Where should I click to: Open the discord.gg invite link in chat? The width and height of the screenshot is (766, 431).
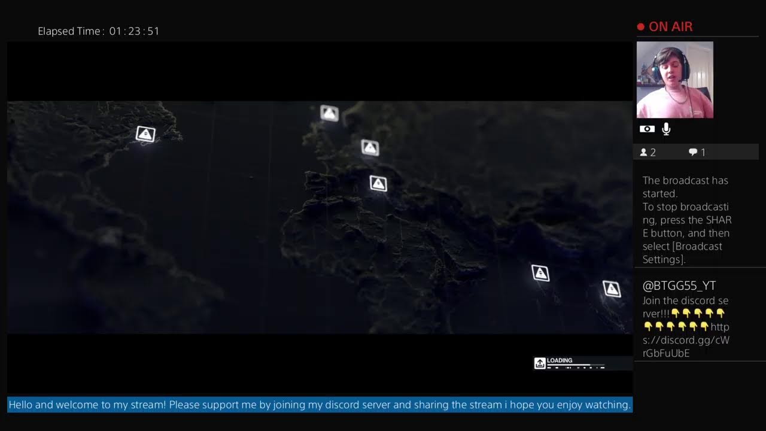(686, 340)
